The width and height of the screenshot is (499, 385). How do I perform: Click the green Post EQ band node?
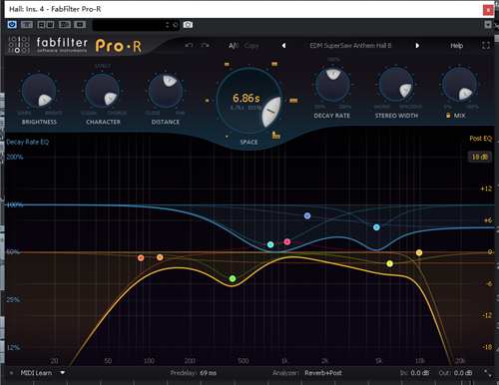(x=233, y=278)
